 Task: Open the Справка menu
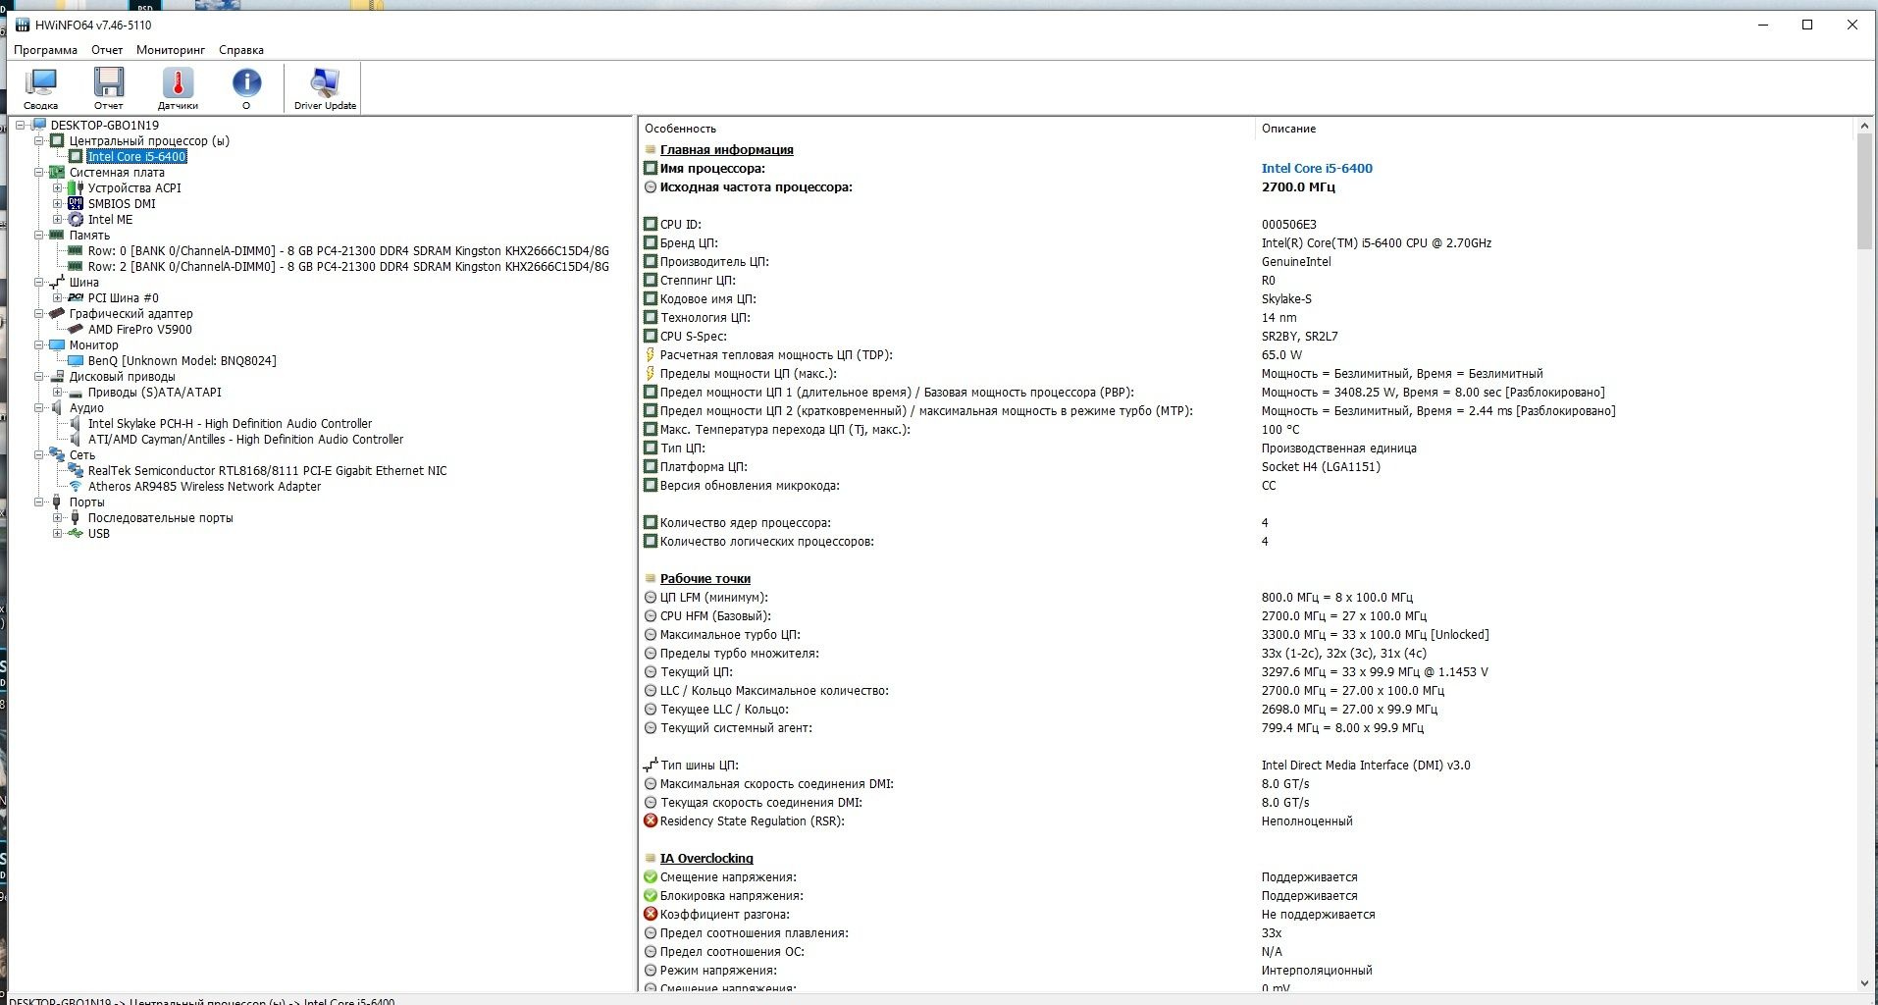(x=240, y=50)
